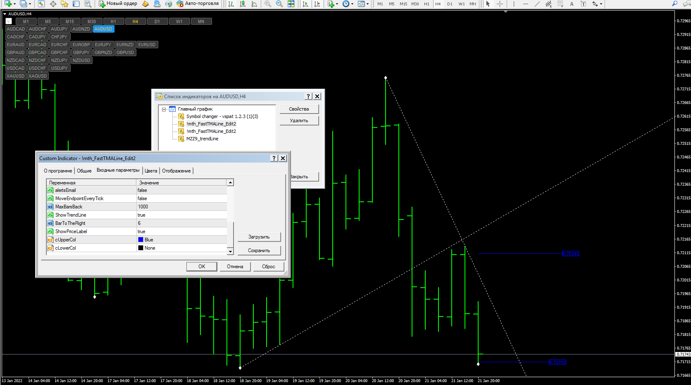Open the Отображение tab
691x385 pixels.
point(176,171)
